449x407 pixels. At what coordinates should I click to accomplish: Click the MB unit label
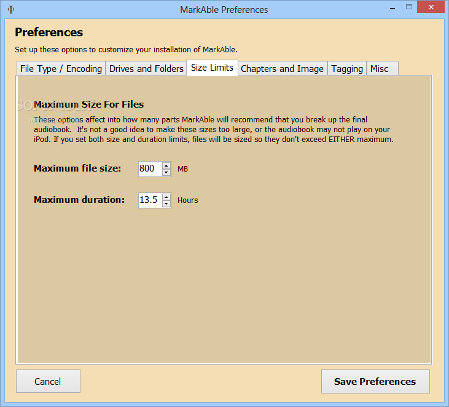pos(182,169)
